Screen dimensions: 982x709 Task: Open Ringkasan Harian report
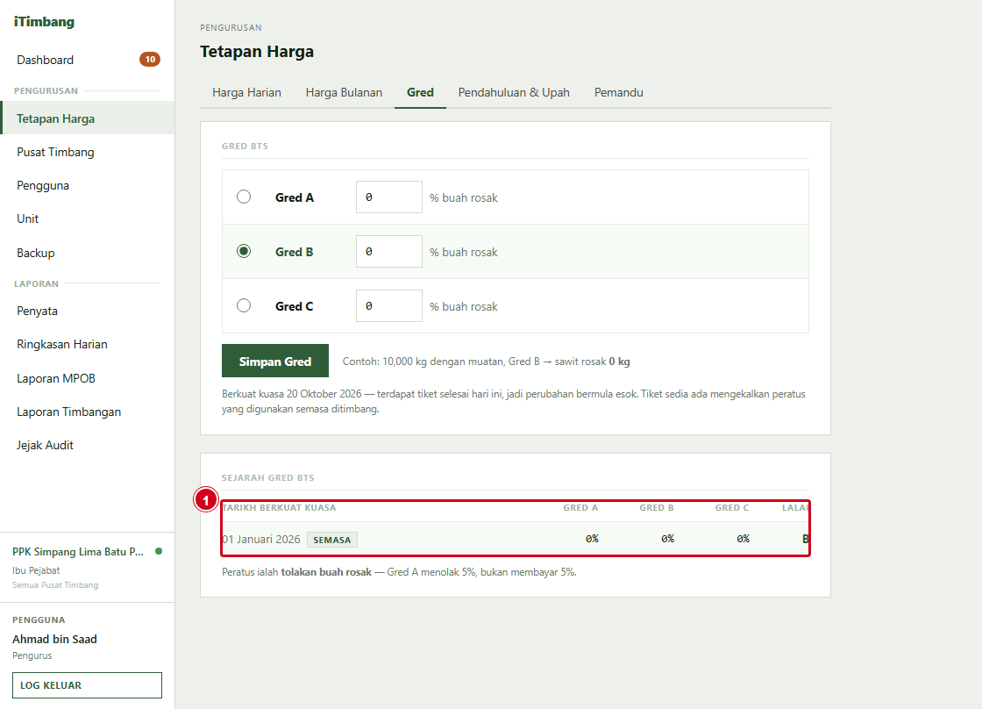click(87, 344)
